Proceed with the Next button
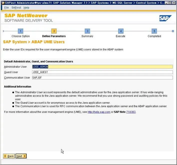This screenshot has width=177, height=165. click(x=21, y=156)
